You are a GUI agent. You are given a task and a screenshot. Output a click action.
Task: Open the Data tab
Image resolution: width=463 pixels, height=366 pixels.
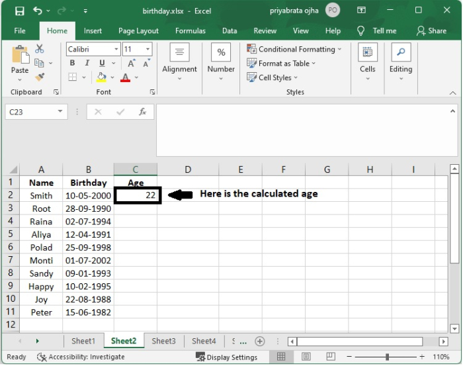coord(230,30)
